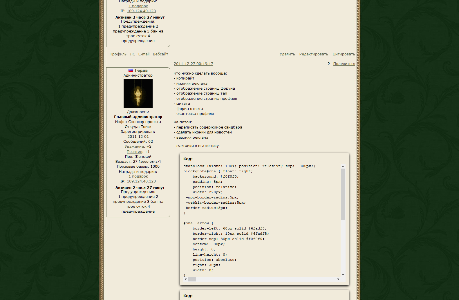Quote the post using Цитировать

(344, 54)
